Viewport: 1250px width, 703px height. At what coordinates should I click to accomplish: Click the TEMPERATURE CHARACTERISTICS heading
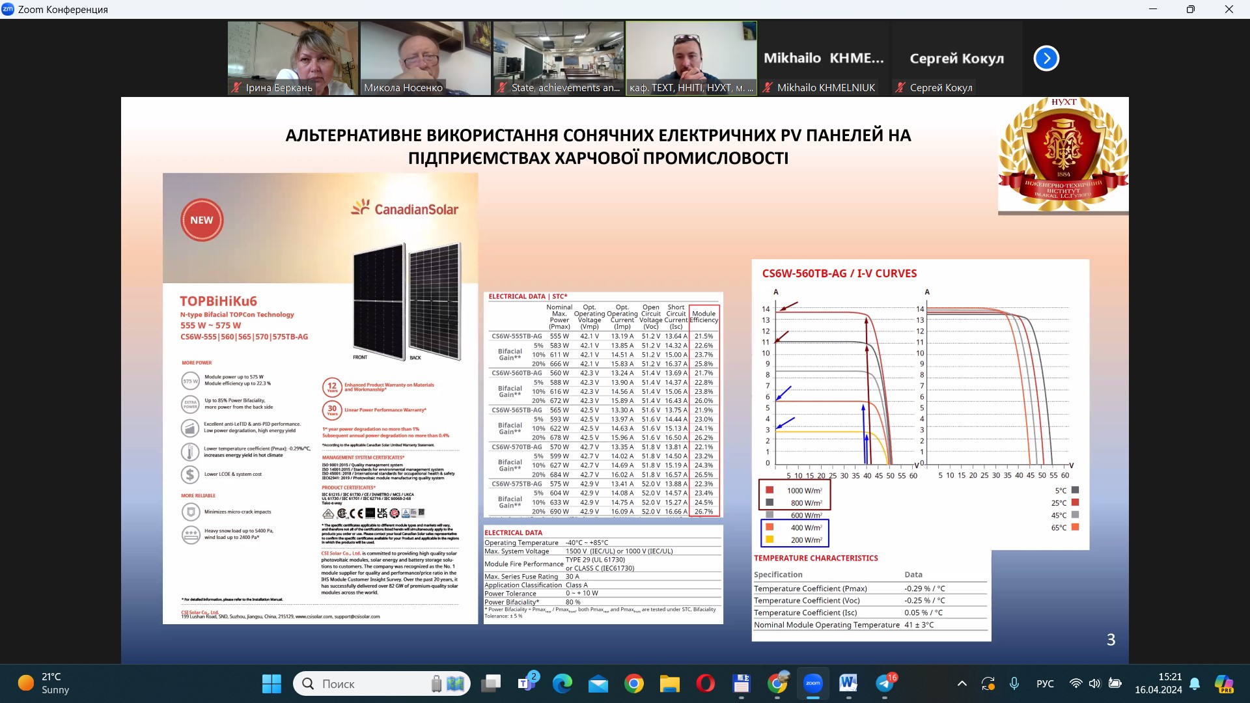[816, 558]
